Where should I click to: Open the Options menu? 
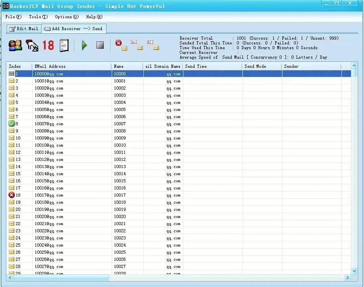click(x=67, y=17)
